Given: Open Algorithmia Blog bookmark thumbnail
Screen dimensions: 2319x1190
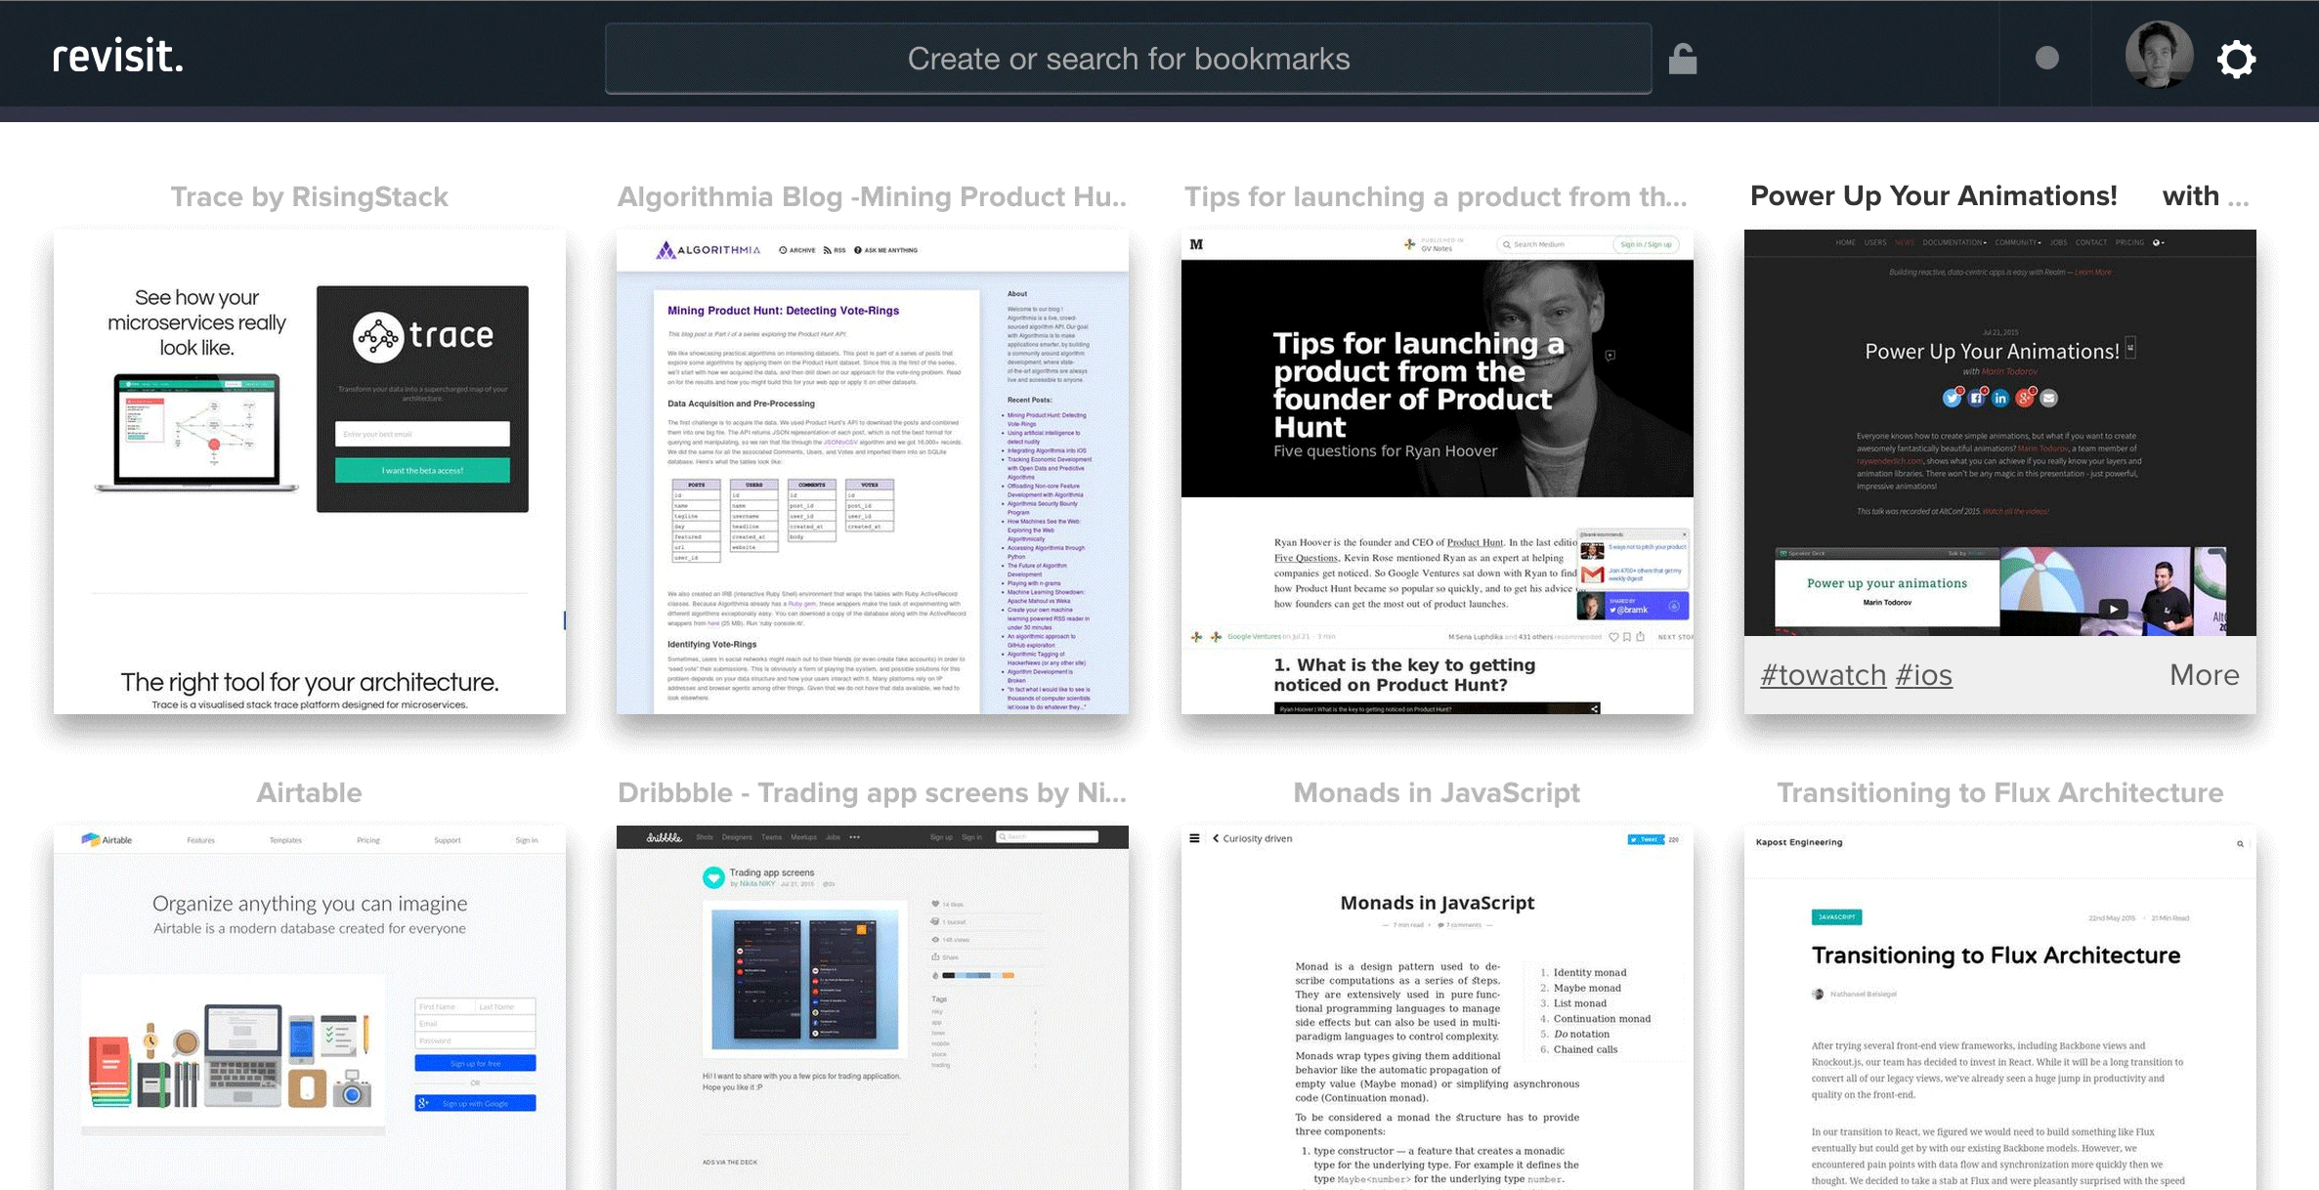Looking at the screenshot, I should pyautogui.click(x=872, y=472).
